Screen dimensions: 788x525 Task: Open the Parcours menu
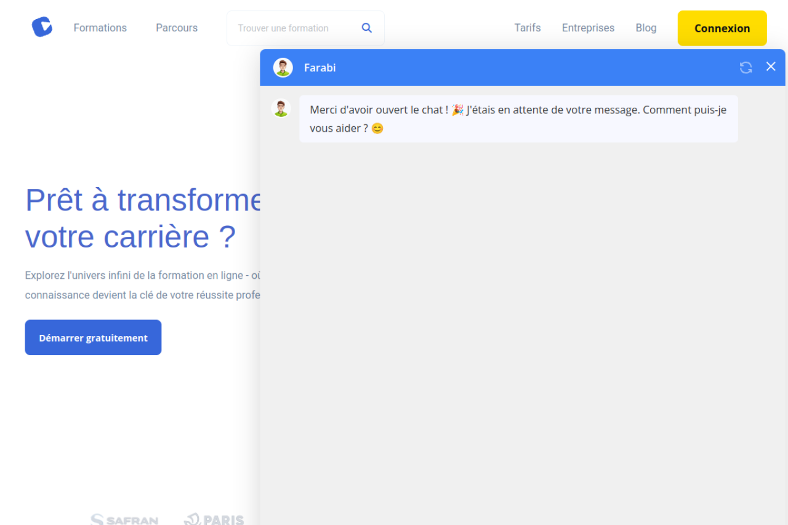[x=177, y=28]
